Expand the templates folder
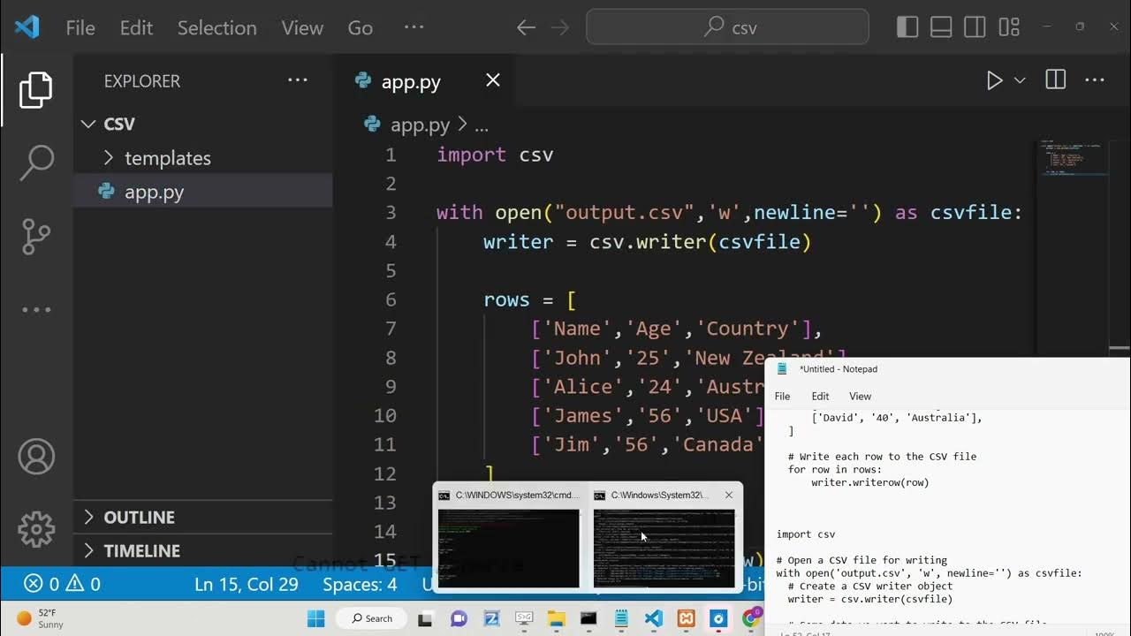Image resolution: width=1131 pixels, height=636 pixels. (x=167, y=158)
